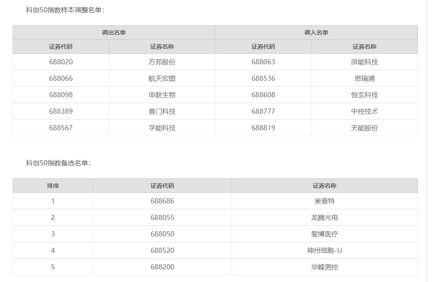This screenshot has height=282, width=432.
Task: Click the 排序 column header
Action: pos(53,186)
